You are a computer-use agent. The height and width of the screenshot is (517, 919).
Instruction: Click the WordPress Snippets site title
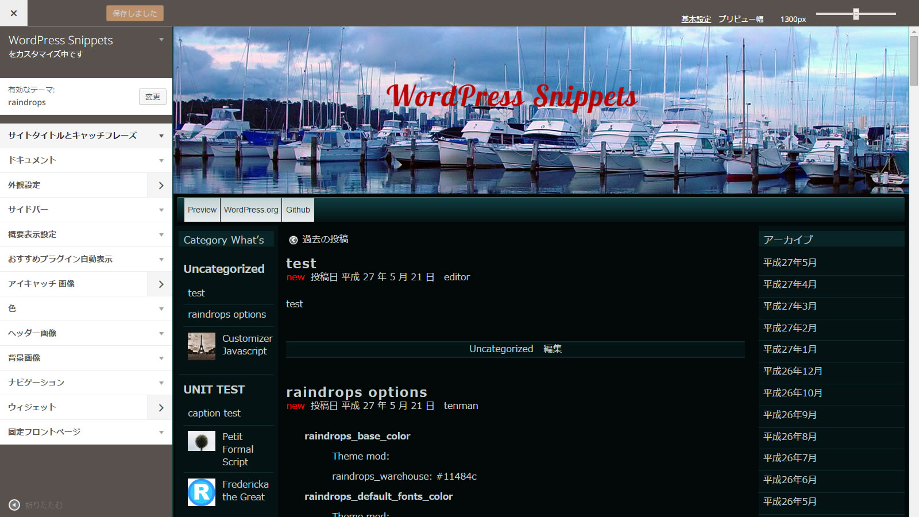pyautogui.click(x=512, y=97)
